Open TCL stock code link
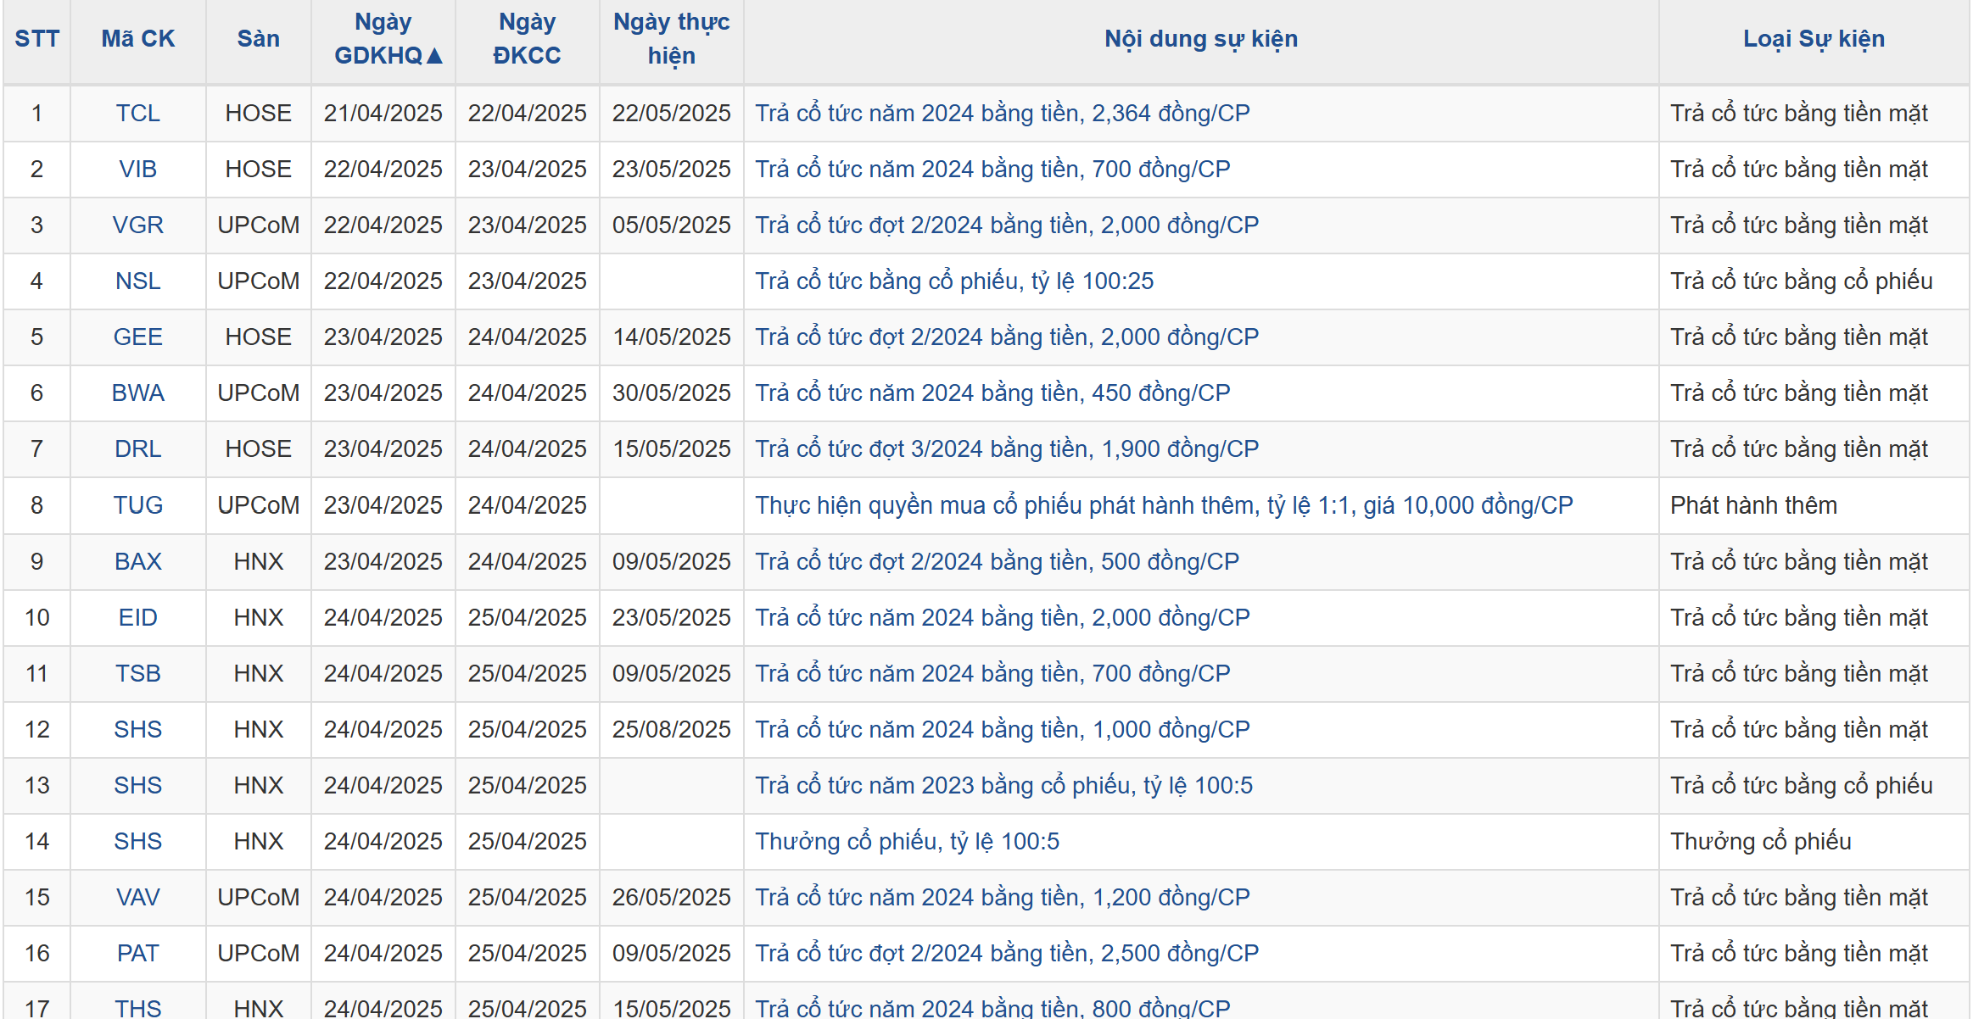Viewport: 1973px width, 1019px height. tap(137, 113)
